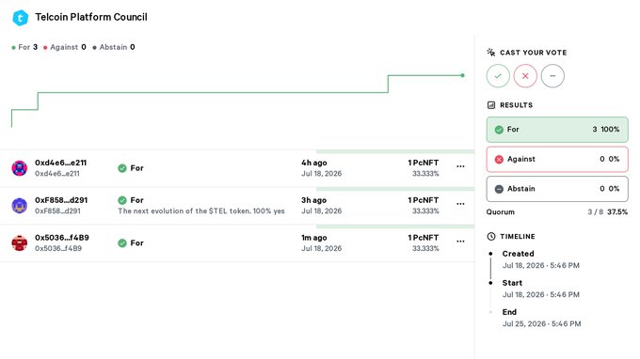Select the Against result bar
Image resolution: width=640 pixels, height=359 pixels.
(557, 160)
